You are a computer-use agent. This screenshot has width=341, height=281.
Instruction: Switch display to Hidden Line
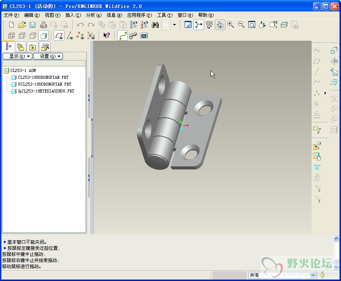(x=22, y=35)
